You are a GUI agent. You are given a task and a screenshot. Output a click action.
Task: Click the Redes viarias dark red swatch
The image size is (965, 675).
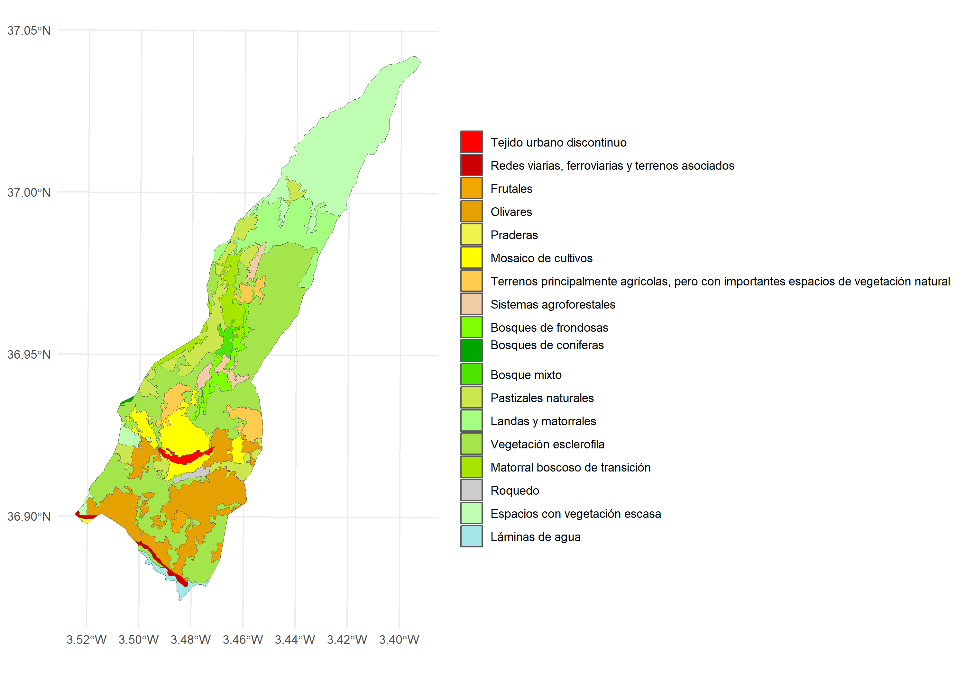471,165
